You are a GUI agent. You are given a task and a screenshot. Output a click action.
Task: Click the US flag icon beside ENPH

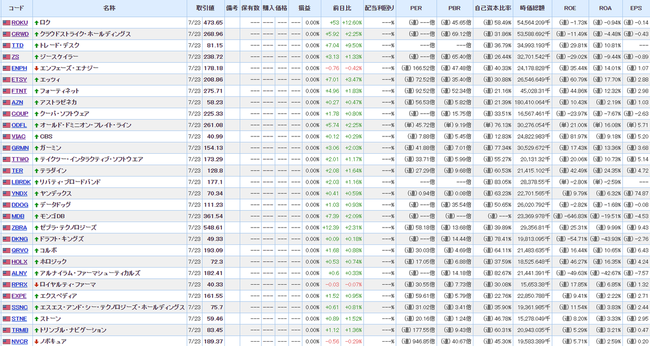[6, 68]
